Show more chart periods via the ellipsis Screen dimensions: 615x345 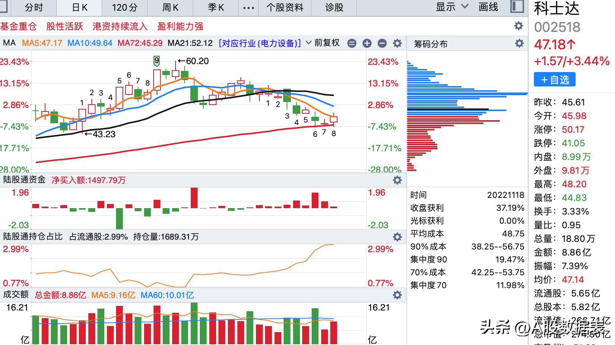(248, 8)
